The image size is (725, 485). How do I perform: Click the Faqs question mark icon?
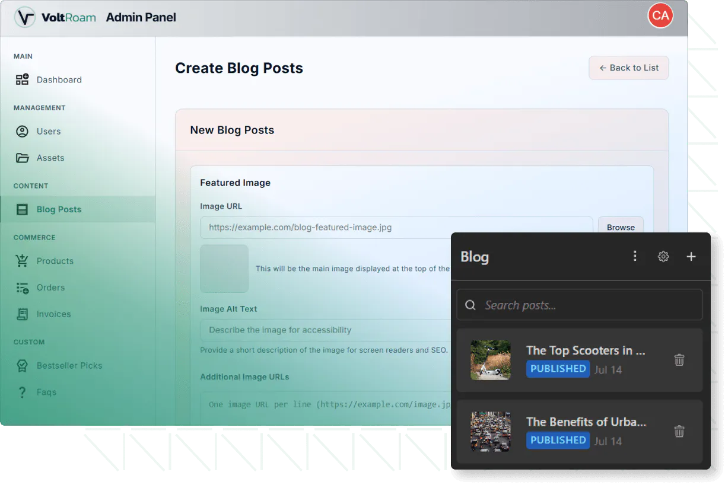click(x=22, y=392)
